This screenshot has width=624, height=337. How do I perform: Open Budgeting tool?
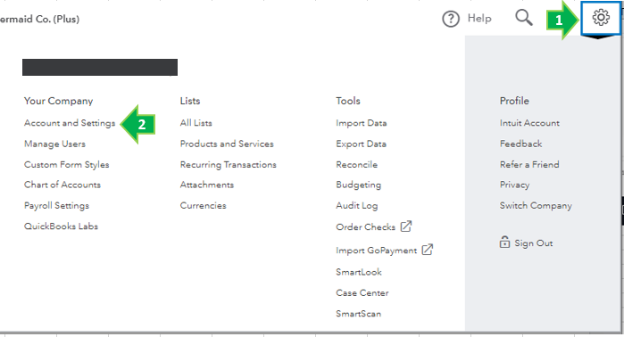pyautogui.click(x=359, y=185)
